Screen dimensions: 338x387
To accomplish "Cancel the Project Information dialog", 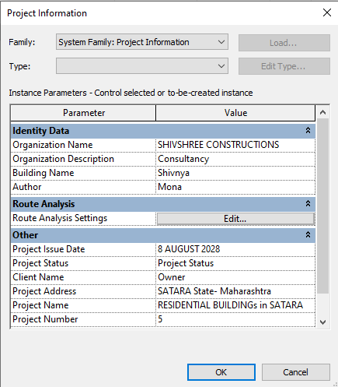I will click(x=296, y=372).
